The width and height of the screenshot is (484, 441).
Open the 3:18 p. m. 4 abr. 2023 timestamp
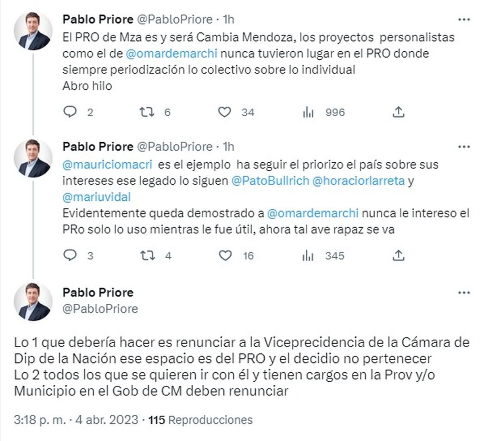click(x=76, y=420)
